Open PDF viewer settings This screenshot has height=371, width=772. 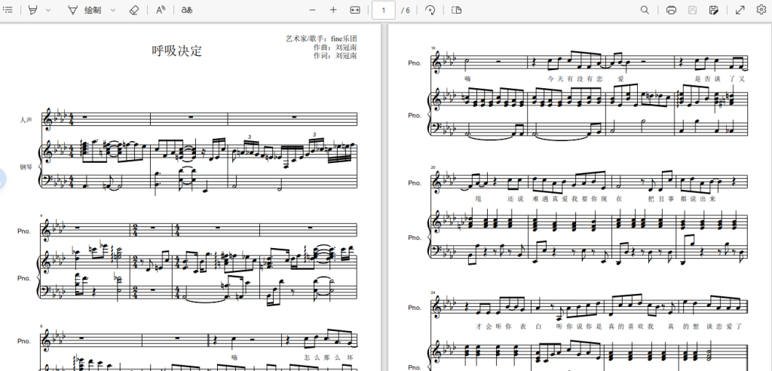pyautogui.click(x=761, y=10)
